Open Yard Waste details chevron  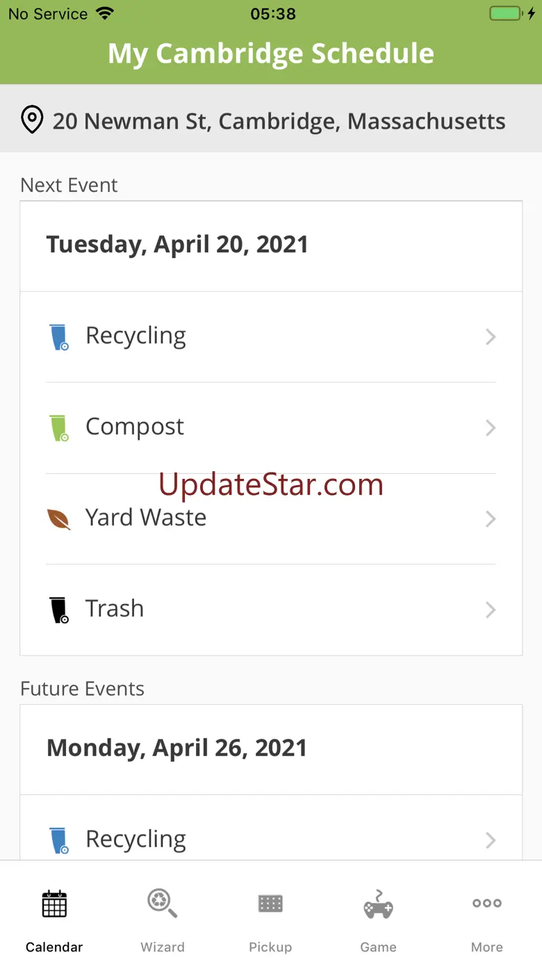491,519
